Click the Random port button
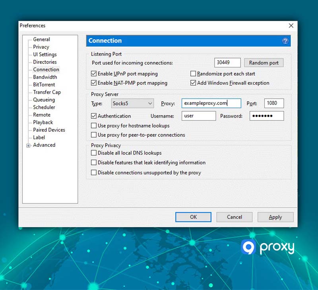 264,62
